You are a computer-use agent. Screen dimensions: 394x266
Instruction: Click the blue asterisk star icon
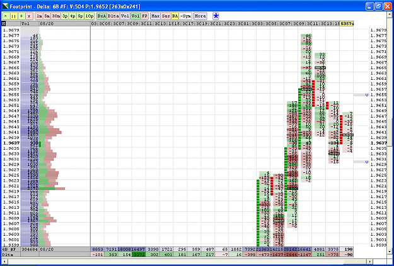216,16
